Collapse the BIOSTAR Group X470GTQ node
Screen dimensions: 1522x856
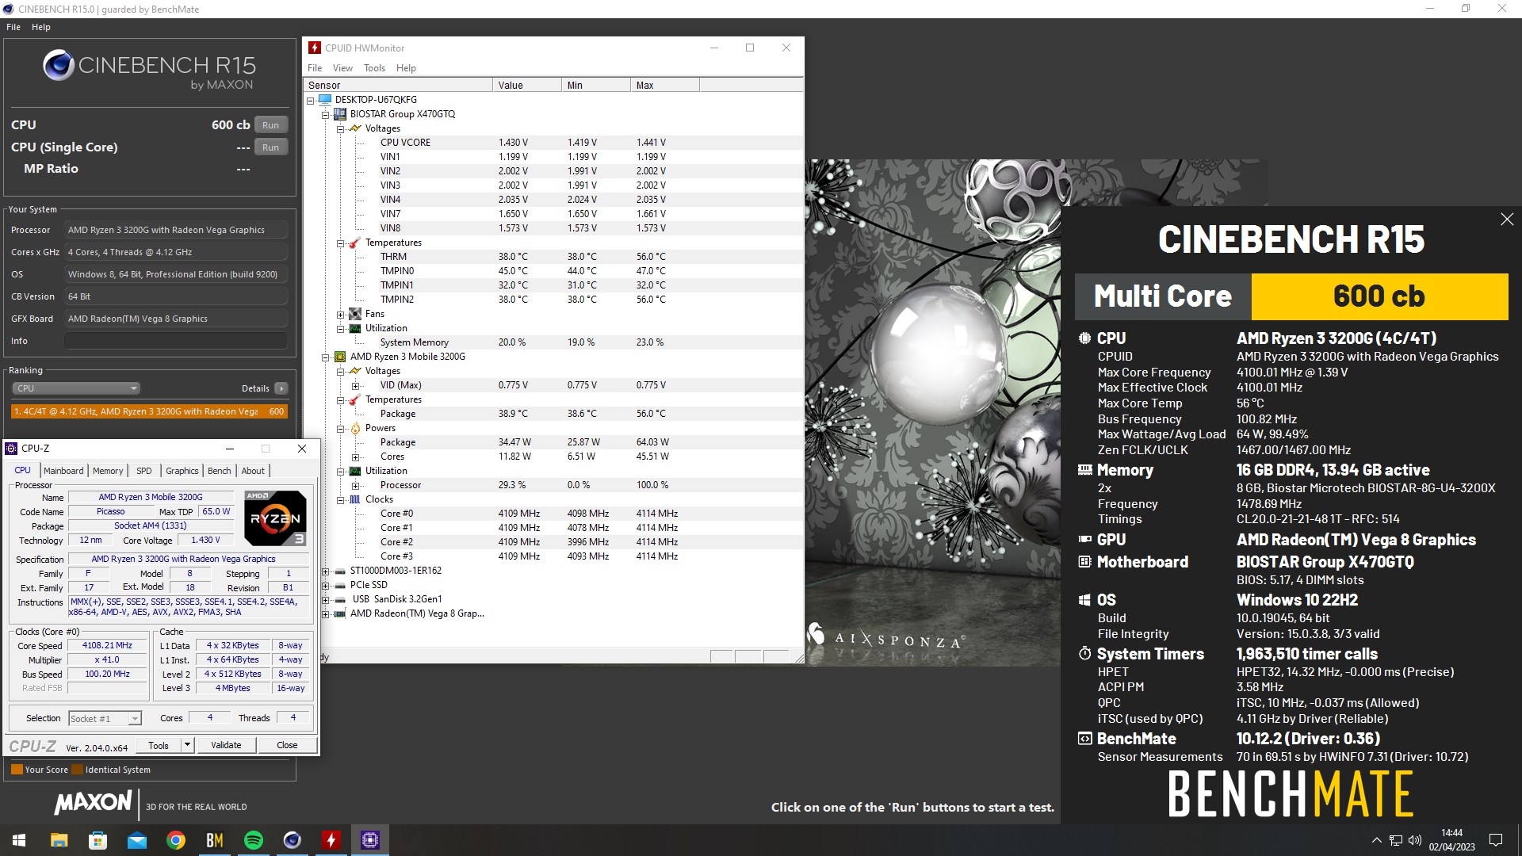click(325, 115)
